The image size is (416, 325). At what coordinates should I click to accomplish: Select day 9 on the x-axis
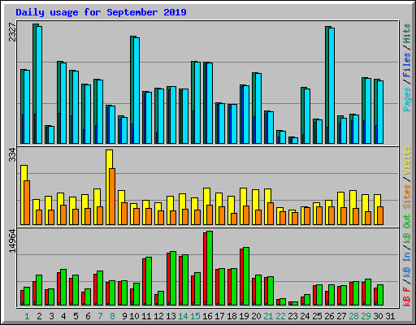point(124,316)
